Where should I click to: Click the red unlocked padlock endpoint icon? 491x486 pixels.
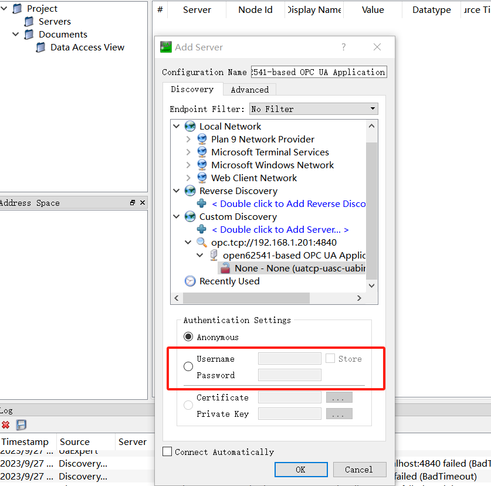[x=225, y=268]
